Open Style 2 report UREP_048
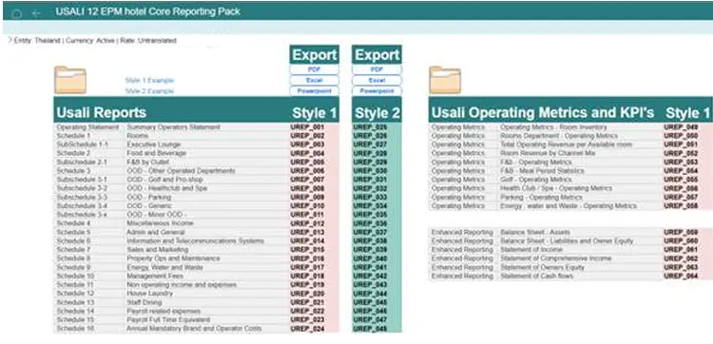 point(370,329)
